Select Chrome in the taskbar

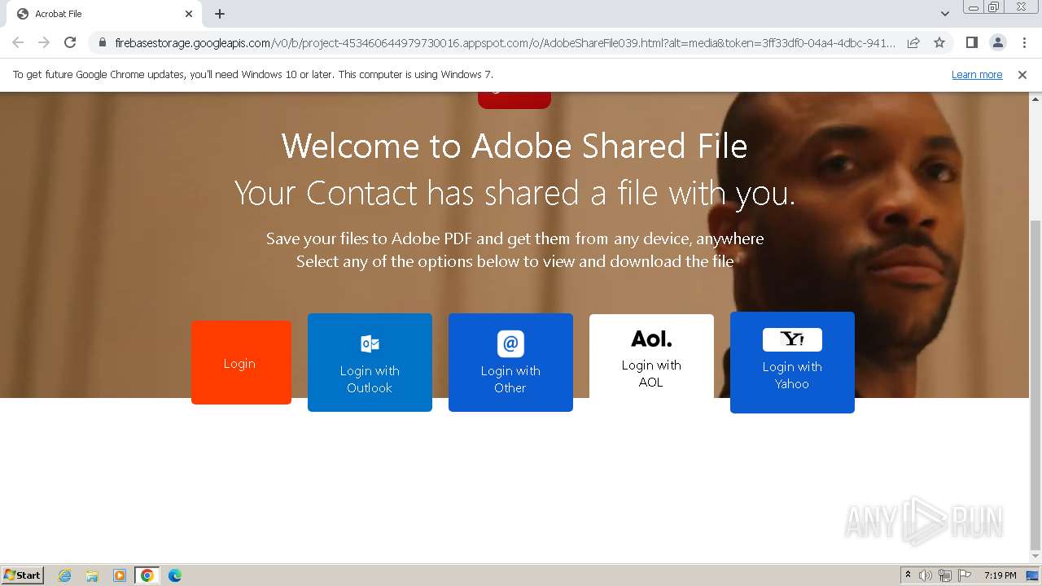tap(147, 575)
